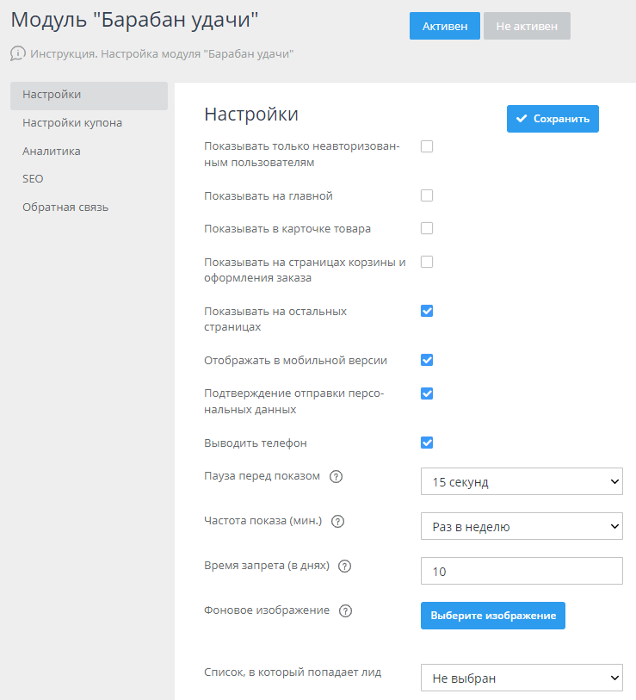Enable 'Показывать на главной' checkbox
Screen dimensions: 636x700
427,195
